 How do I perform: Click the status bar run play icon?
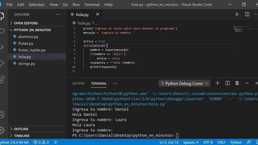click(x=56, y=142)
